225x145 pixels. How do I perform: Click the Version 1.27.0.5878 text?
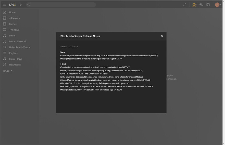(x=69, y=47)
